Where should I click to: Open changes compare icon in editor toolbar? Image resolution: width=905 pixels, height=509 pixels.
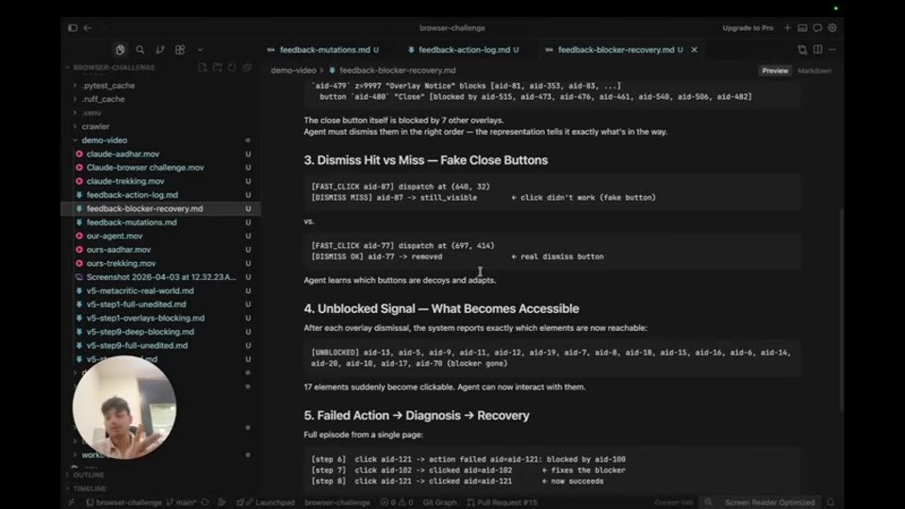(802, 50)
